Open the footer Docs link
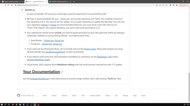 (x=83, y=95)
